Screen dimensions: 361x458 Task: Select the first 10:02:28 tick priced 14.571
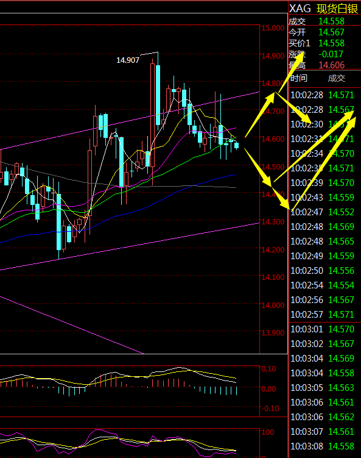click(x=322, y=95)
